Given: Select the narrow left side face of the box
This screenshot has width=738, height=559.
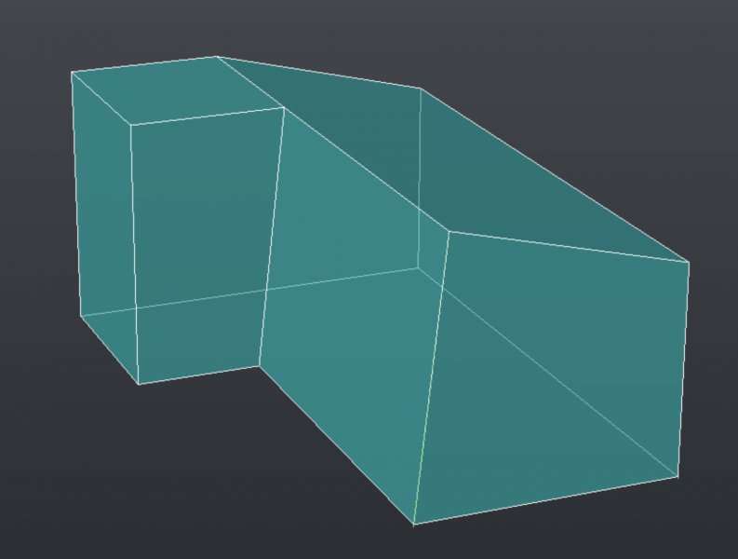Looking at the screenshot, I should pyautogui.click(x=106, y=226).
